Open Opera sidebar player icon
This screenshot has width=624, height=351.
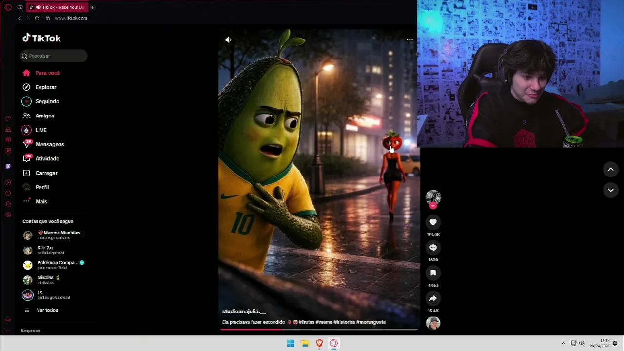[x=8, y=182]
